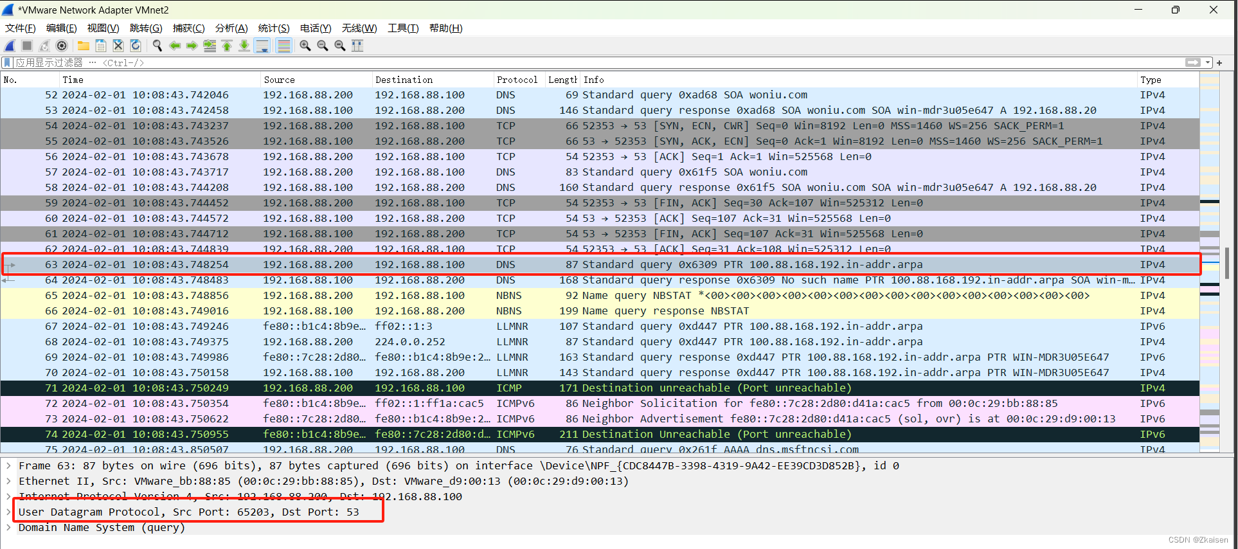Select packet 63 PTR DNS query
Image resolution: width=1238 pixels, height=549 pixels.
[x=600, y=264]
